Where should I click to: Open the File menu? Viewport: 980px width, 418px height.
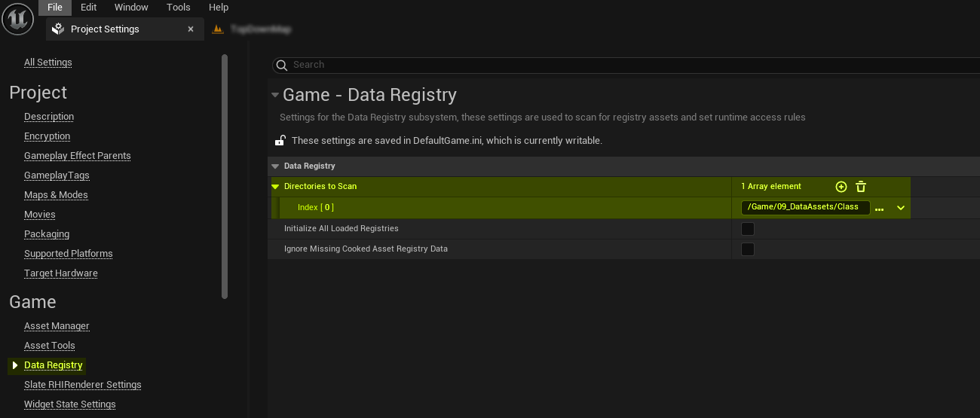click(55, 8)
